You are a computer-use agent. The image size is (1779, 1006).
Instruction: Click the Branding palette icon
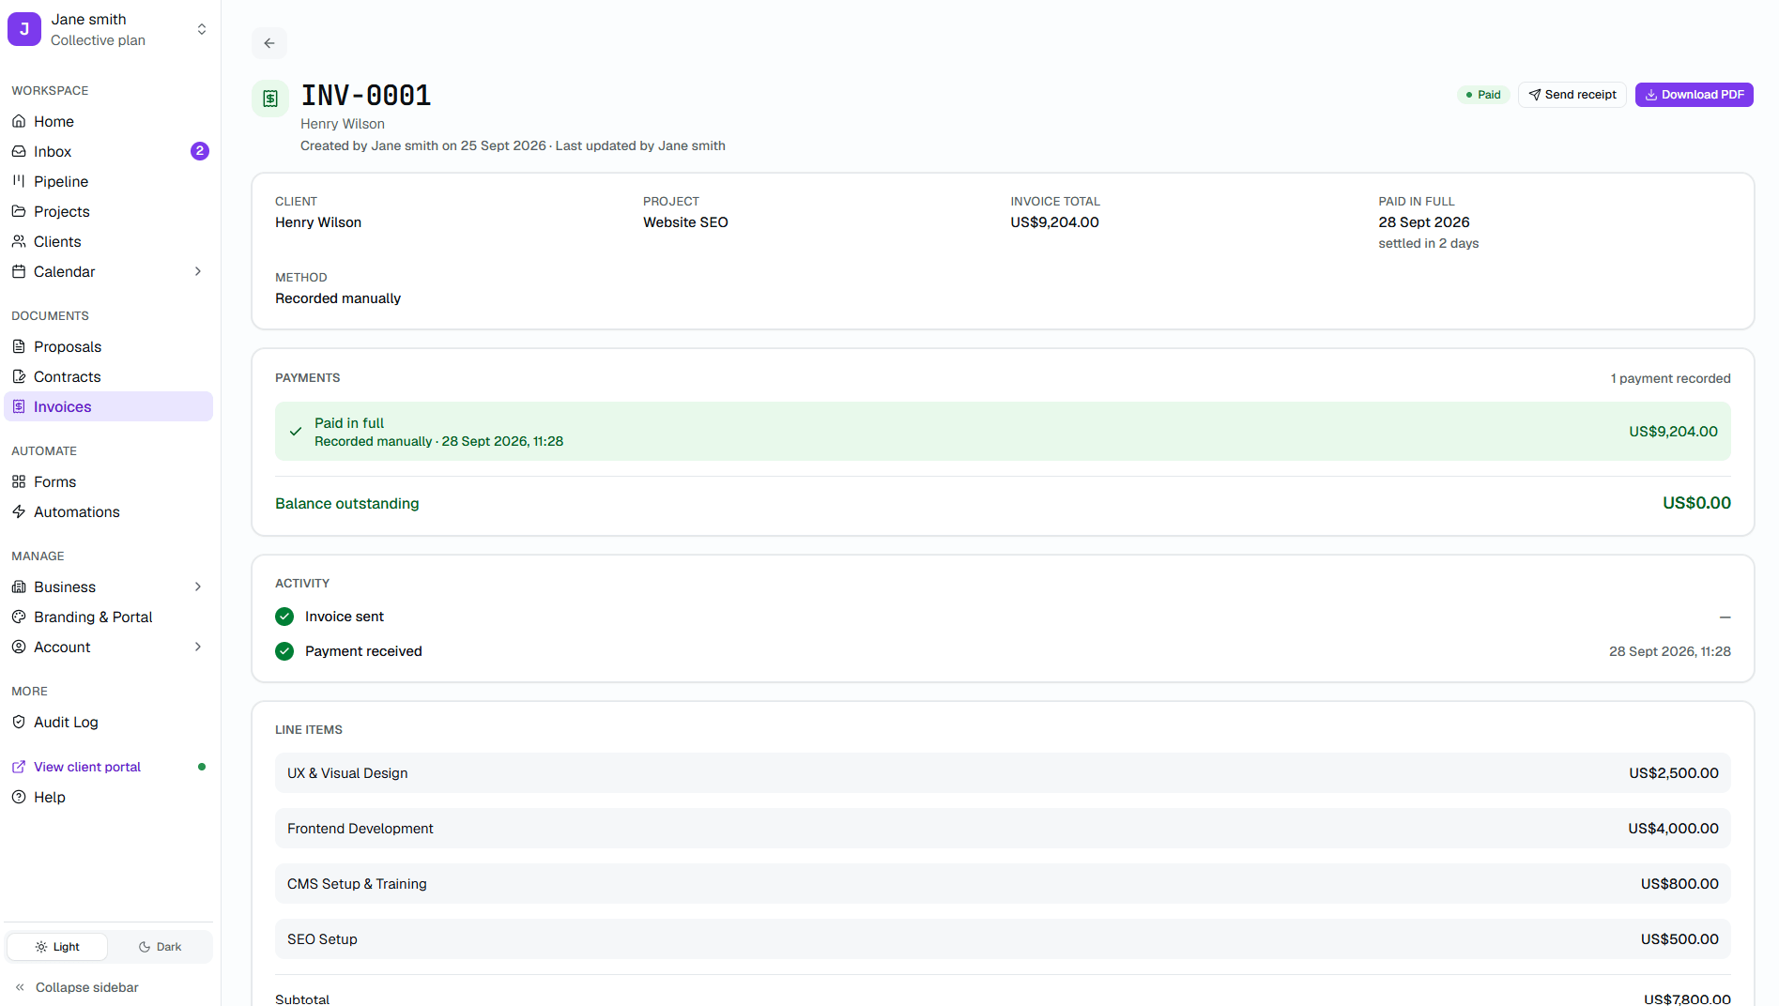coord(19,617)
